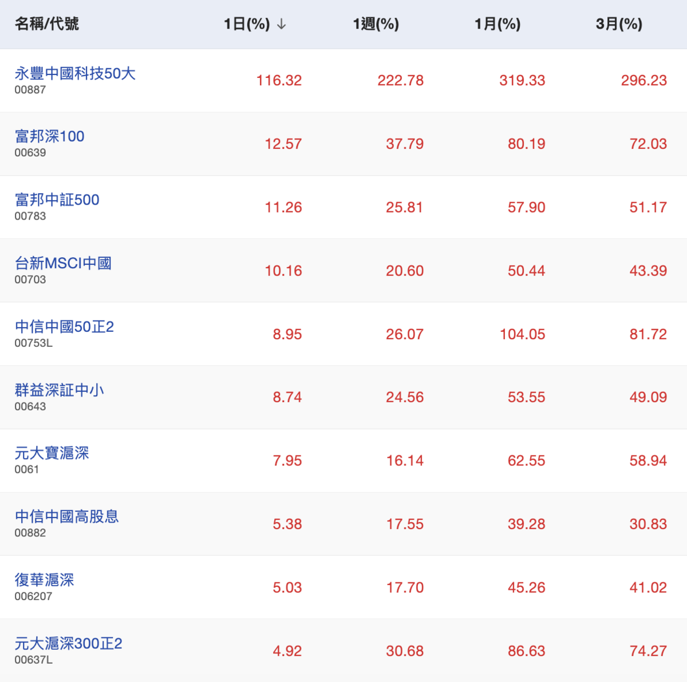Click the ticker code 00643
This screenshot has width=687, height=682.
tap(30, 407)
